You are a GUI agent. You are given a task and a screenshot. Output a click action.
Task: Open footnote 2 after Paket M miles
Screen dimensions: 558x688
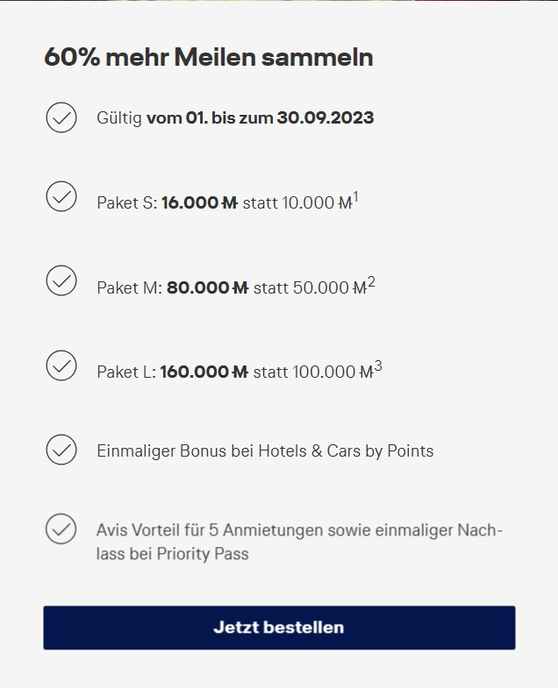(x=371, y=281)
